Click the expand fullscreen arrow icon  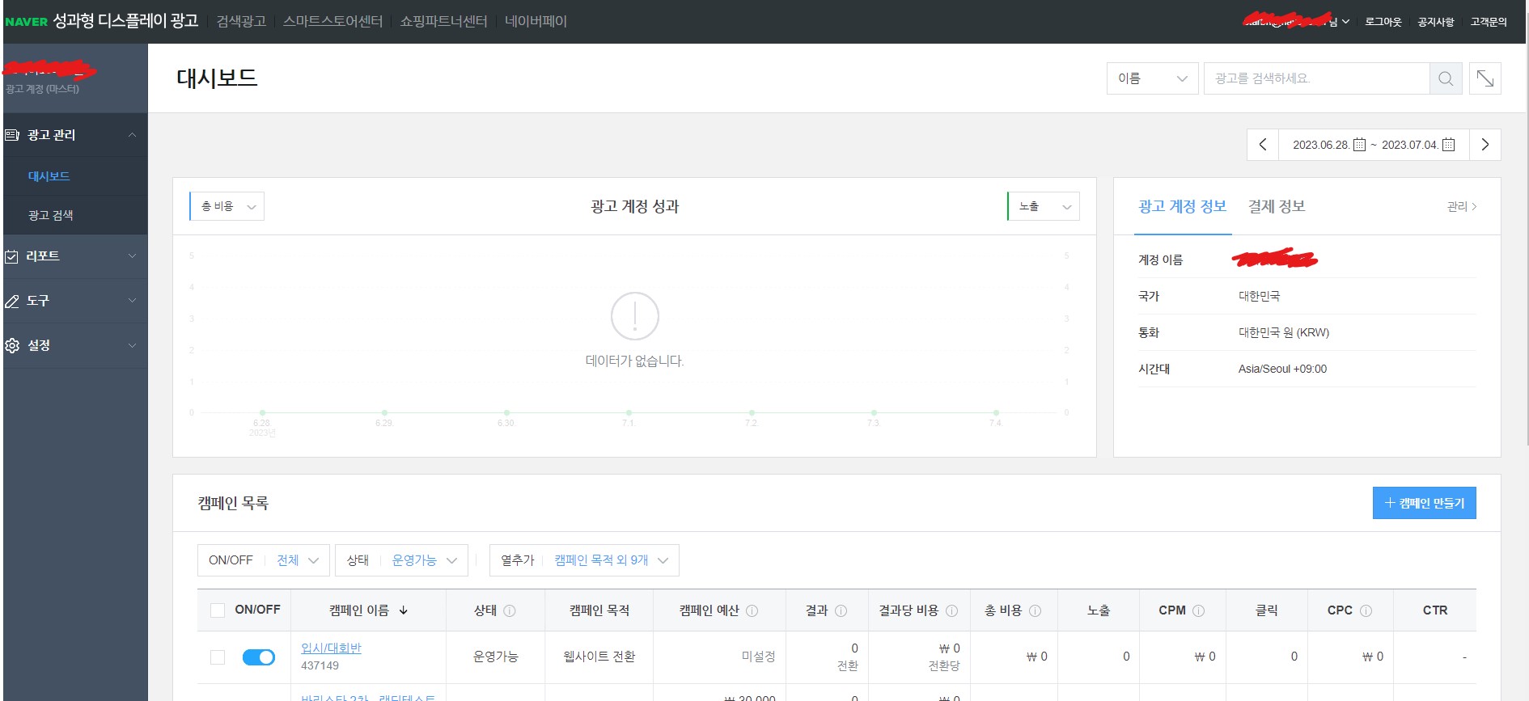tap(1485, 78)
